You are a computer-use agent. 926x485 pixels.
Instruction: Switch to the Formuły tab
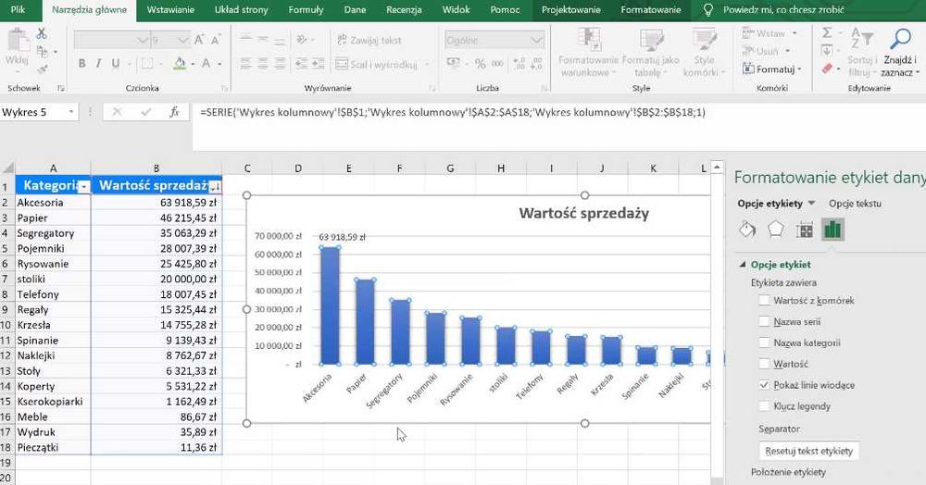306,10
